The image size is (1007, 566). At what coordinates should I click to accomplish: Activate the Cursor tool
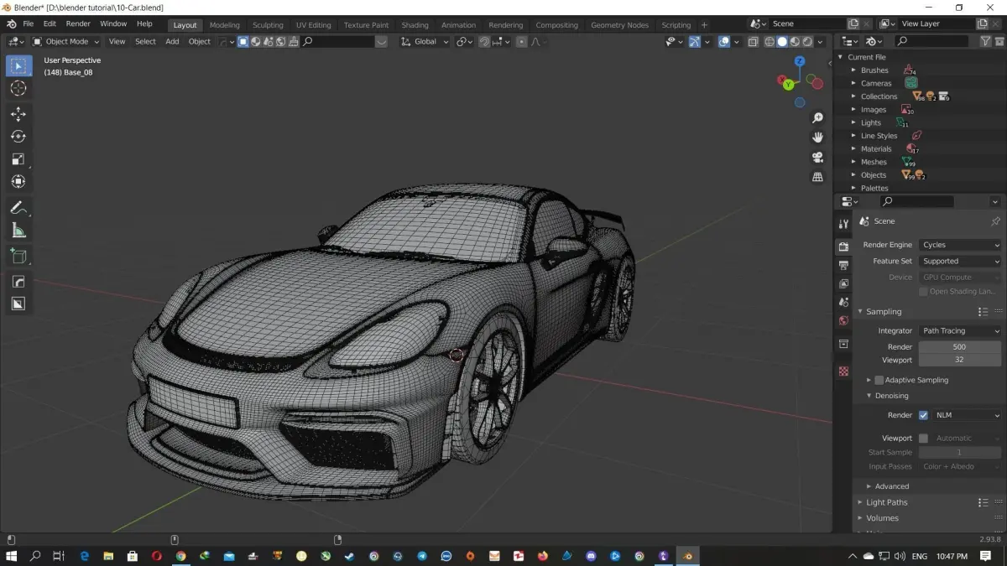(x=18, y=89)
